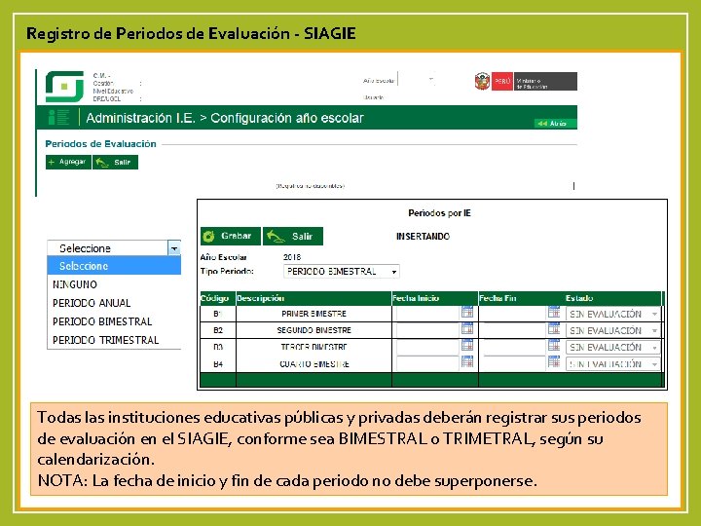Click the PRIMER BIMESTRE description cell
Screen dimensions: 701x526
(x=314, y=314)
